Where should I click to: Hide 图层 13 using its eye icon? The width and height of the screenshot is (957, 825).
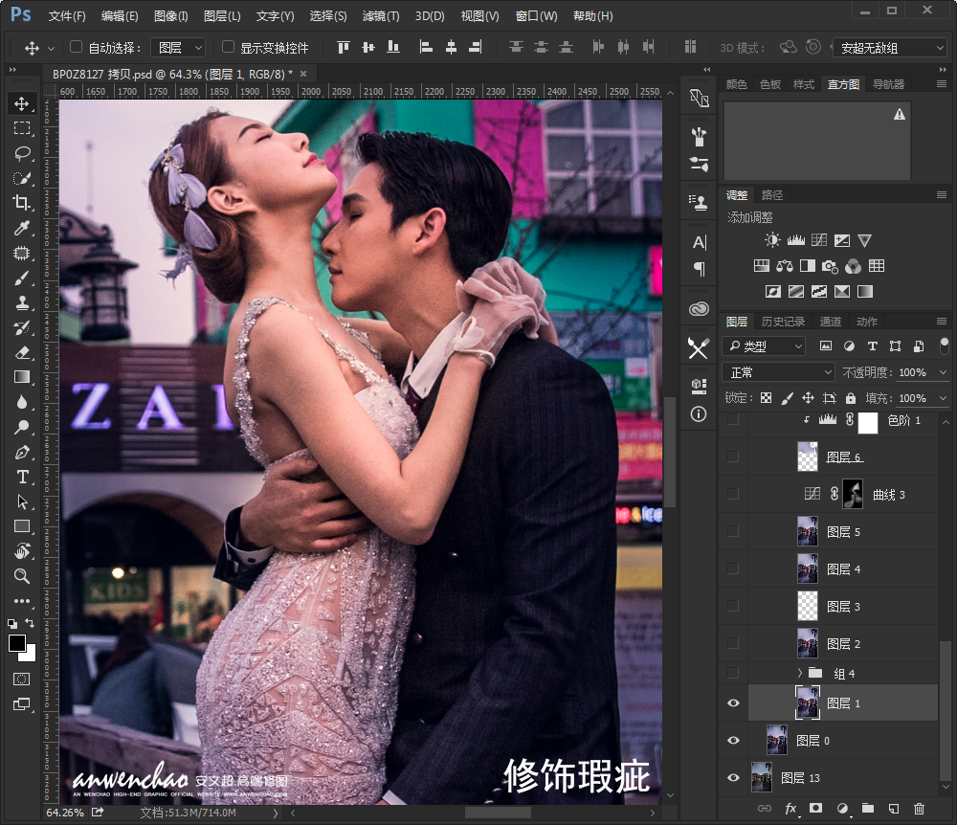point(733,777)
